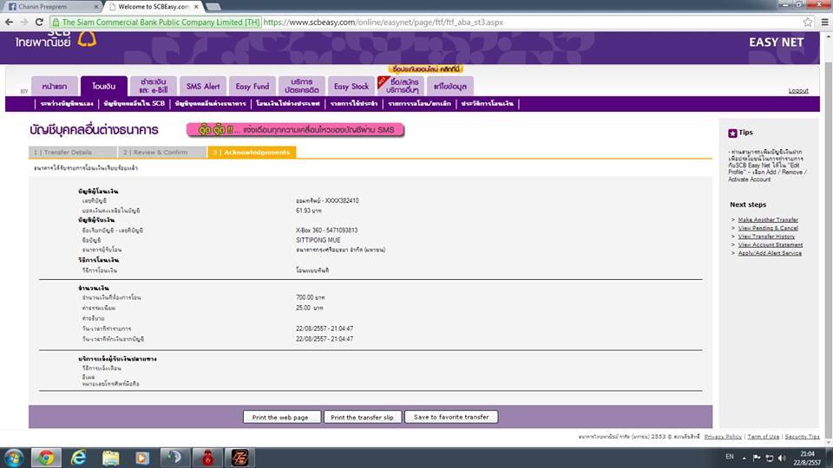
Task: Click the Logout link
Action: pos(798,91)
